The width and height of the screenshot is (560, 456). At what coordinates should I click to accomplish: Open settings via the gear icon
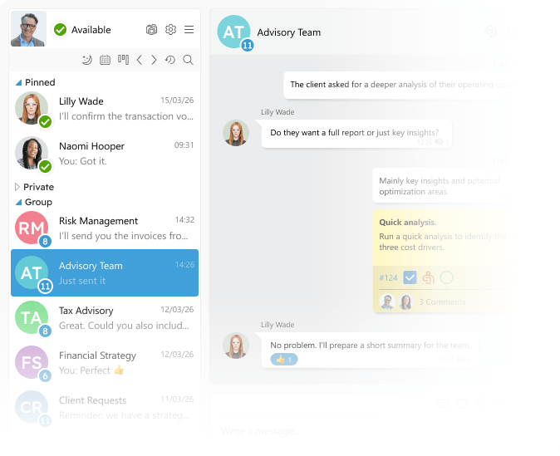tap(170, 29)
